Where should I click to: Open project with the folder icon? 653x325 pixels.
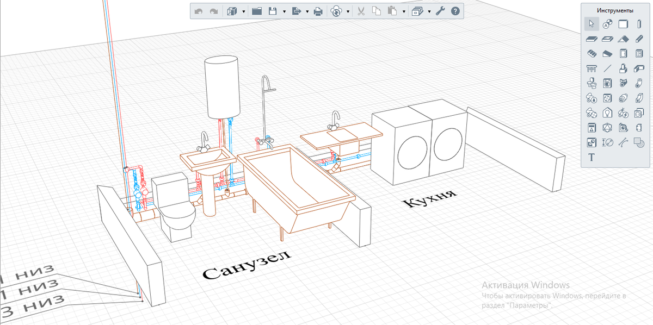[x=257, y=11]
